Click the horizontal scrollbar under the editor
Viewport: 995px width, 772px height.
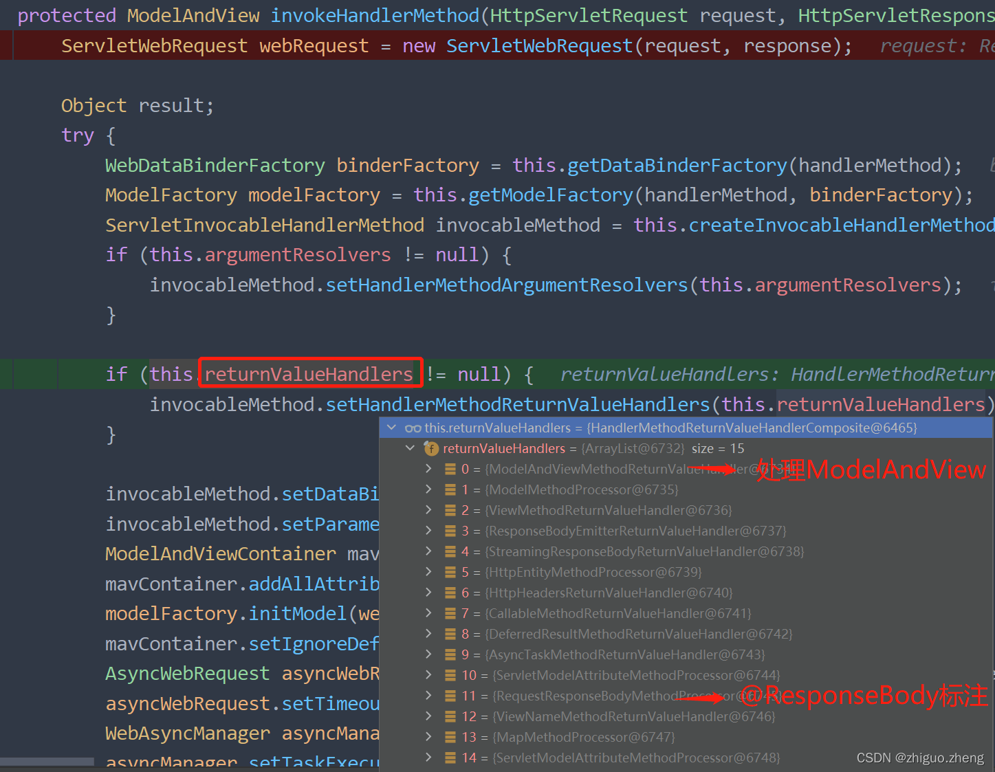[47, 762]
